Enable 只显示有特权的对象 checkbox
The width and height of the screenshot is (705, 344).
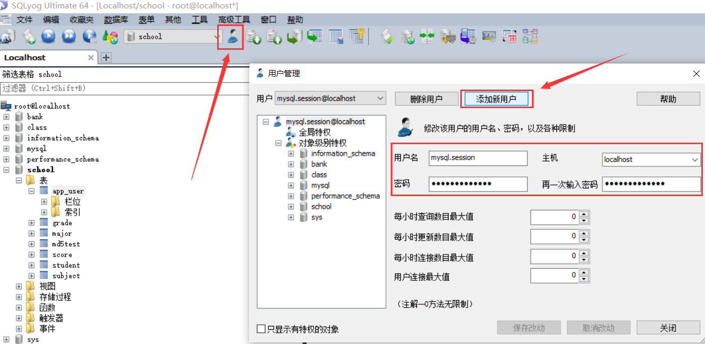tap(261, 329)
